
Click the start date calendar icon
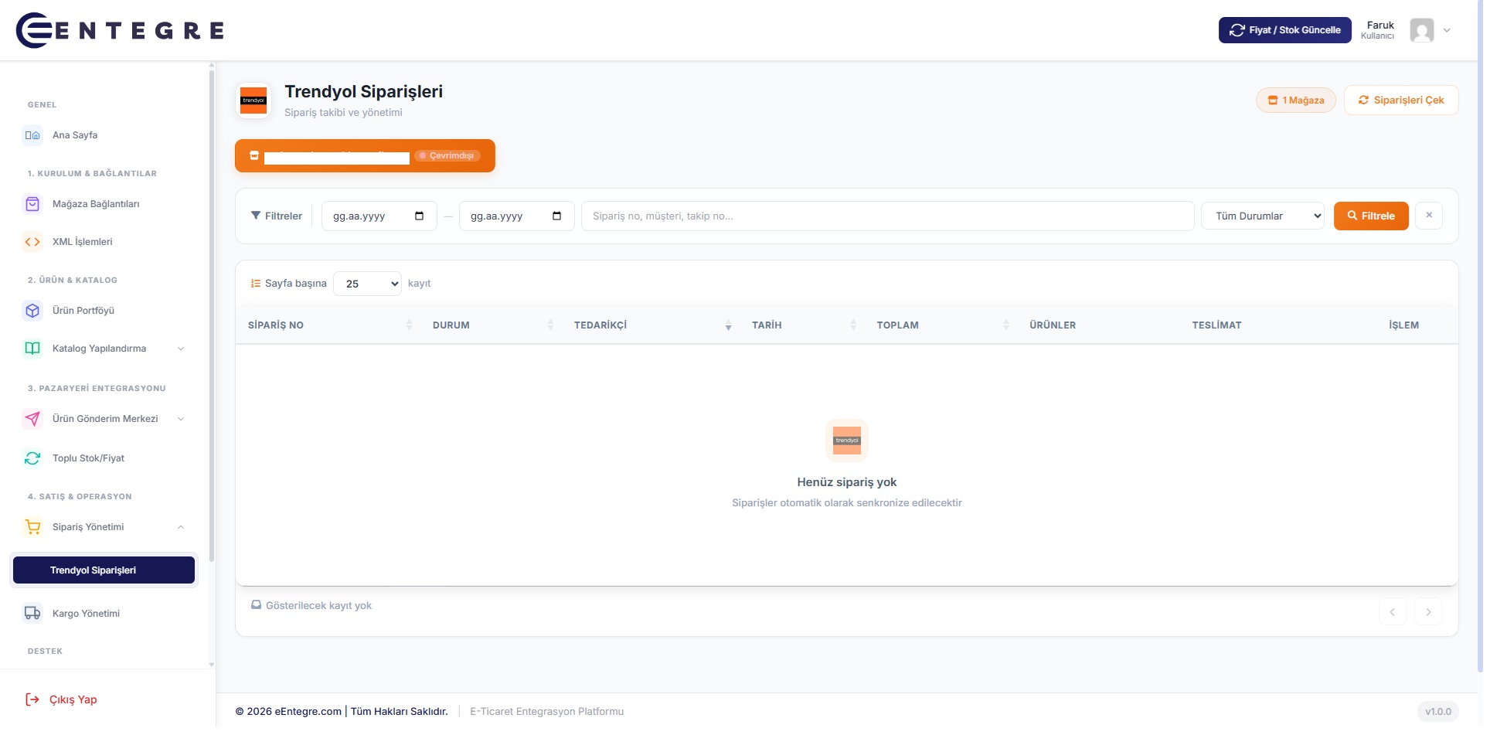(420, 216)
